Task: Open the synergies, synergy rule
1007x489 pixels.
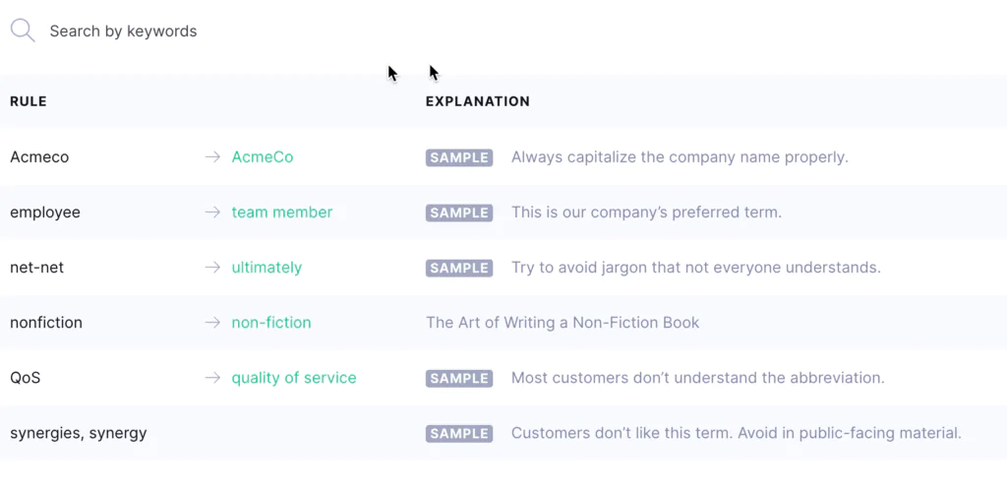Action: tap(79, 433)
